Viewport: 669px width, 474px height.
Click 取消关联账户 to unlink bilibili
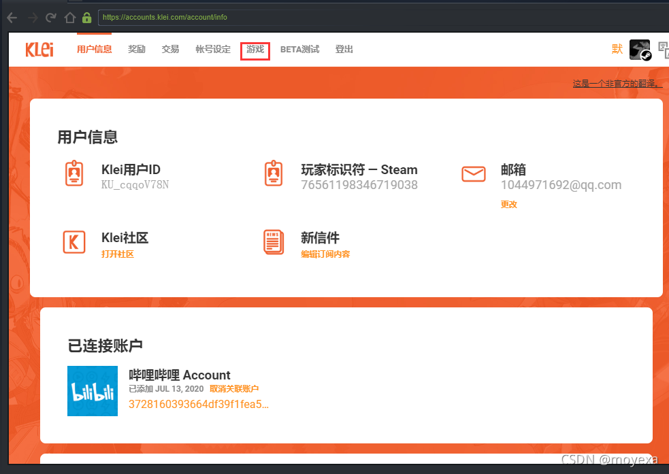click(x=234, y=389)
